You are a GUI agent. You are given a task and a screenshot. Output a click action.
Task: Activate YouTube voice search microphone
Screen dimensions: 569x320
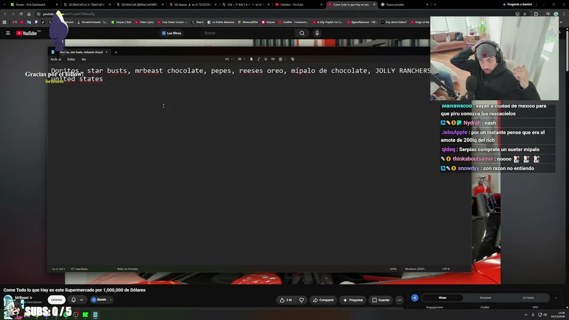[317, 33]
